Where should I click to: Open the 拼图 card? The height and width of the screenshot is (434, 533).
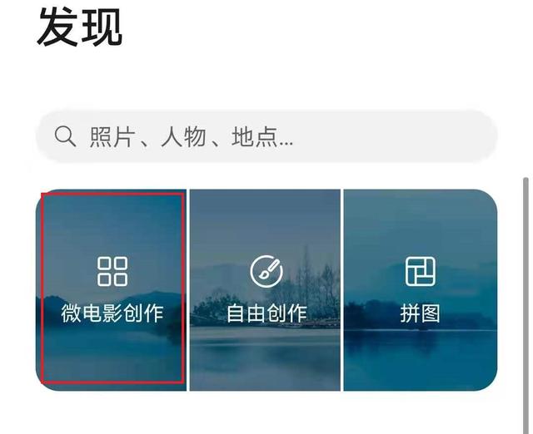421,290
